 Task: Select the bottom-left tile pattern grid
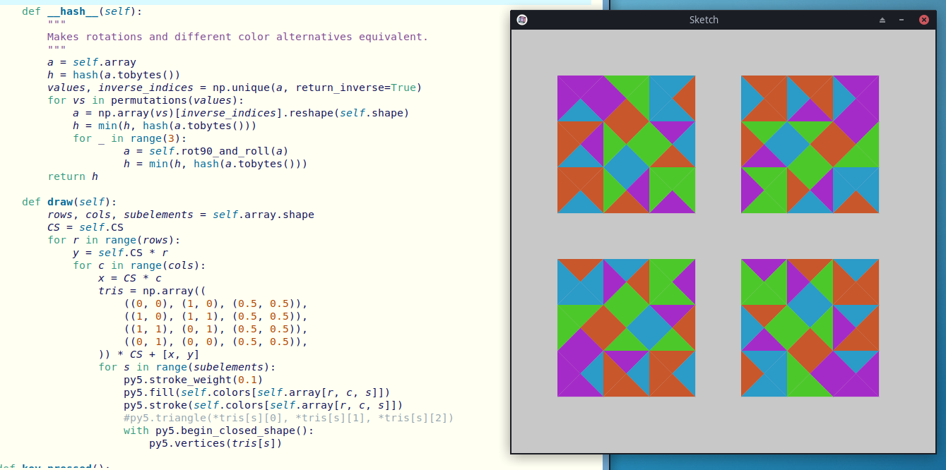[x=626, y=327]
